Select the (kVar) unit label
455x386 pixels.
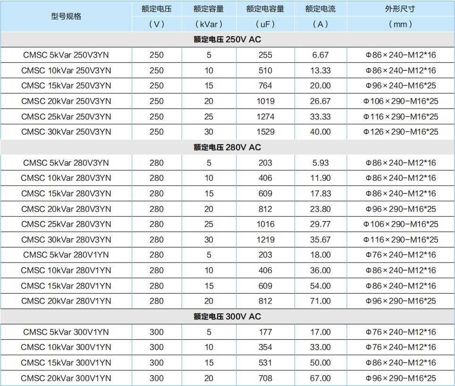click(x=209, y=24)
